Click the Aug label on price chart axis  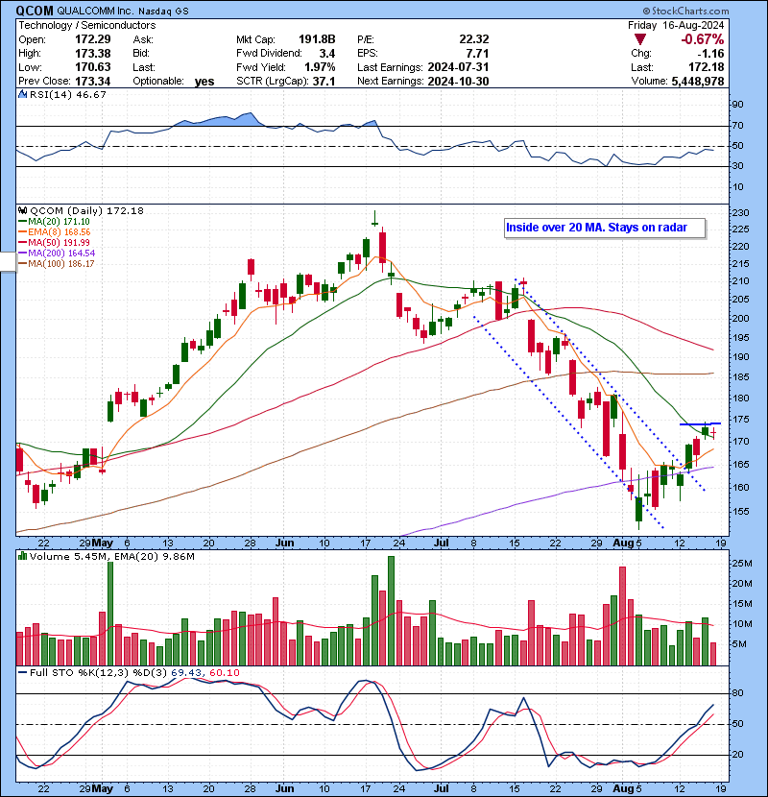click(x=623, y=543)
